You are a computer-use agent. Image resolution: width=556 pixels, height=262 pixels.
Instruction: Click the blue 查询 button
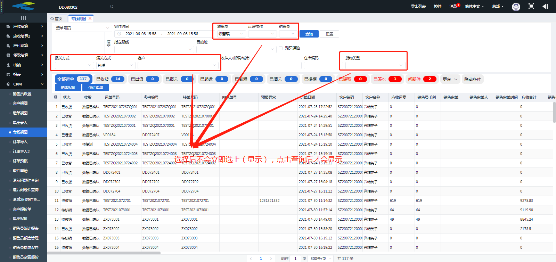pos(309,34)
